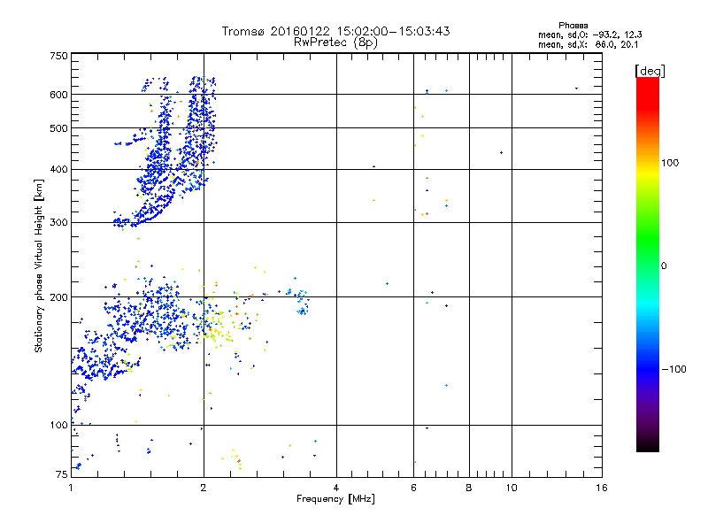Click the 'Phases' header text
Image resolution: width=708 pixels, height=531 pixels.
tap(573, 26)
